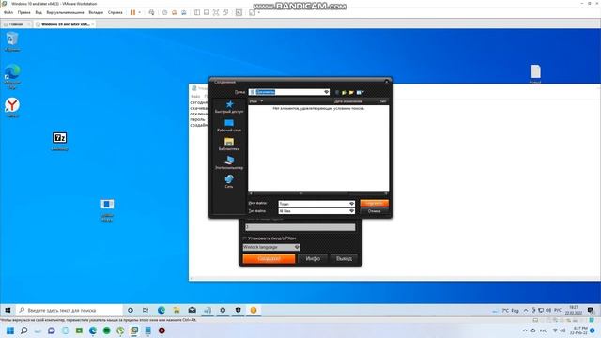Viewport: 601px width, 338px height.
Task: Click the revert snapshot toolbar icon
Action: [175, 12]
